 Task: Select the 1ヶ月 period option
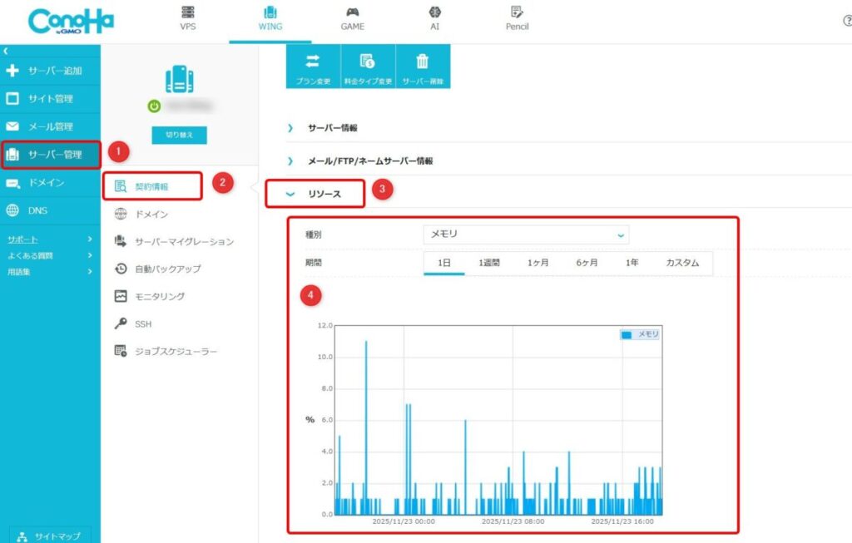pyautogui.click(x=537, y=263)
